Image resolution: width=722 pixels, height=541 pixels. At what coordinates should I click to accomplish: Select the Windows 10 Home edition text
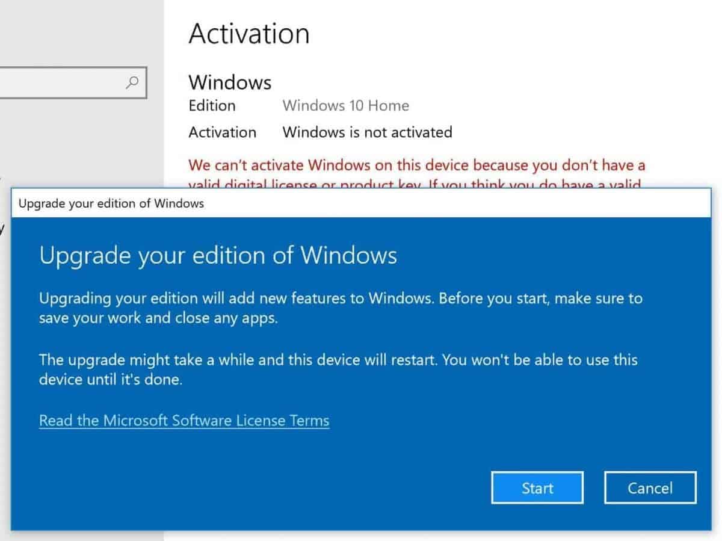(x=346, y=105)
